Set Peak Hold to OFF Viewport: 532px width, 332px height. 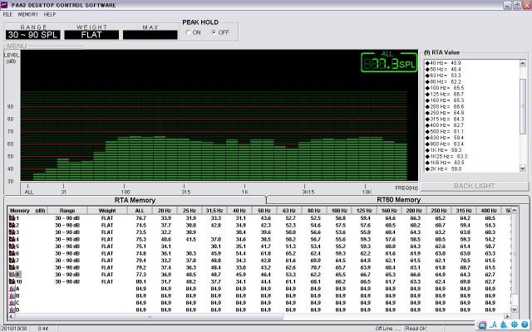point(214,32)
